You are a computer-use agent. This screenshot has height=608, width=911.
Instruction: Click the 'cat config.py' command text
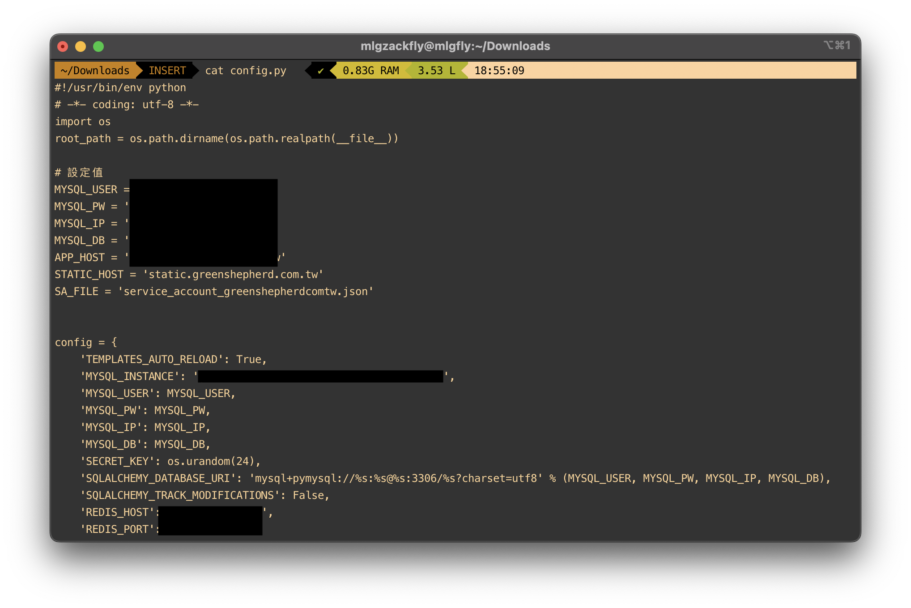click(246, 71)
